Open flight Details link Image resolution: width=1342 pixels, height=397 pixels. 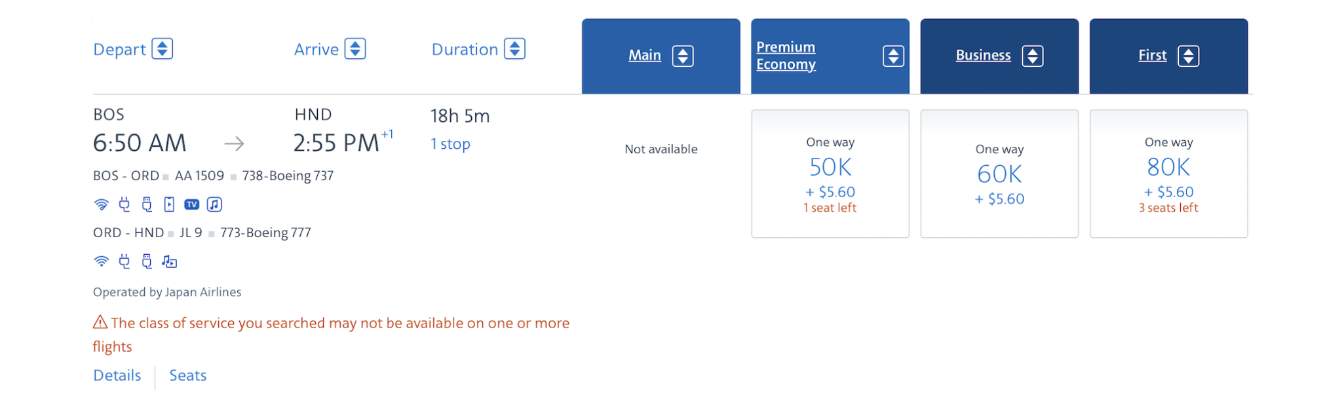(117, 375)
